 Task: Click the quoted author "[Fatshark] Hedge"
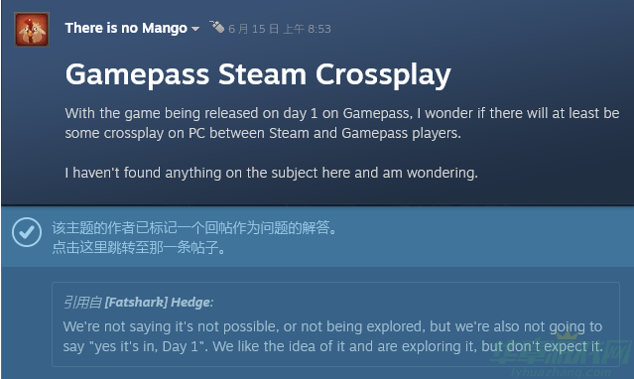point(158,303)
